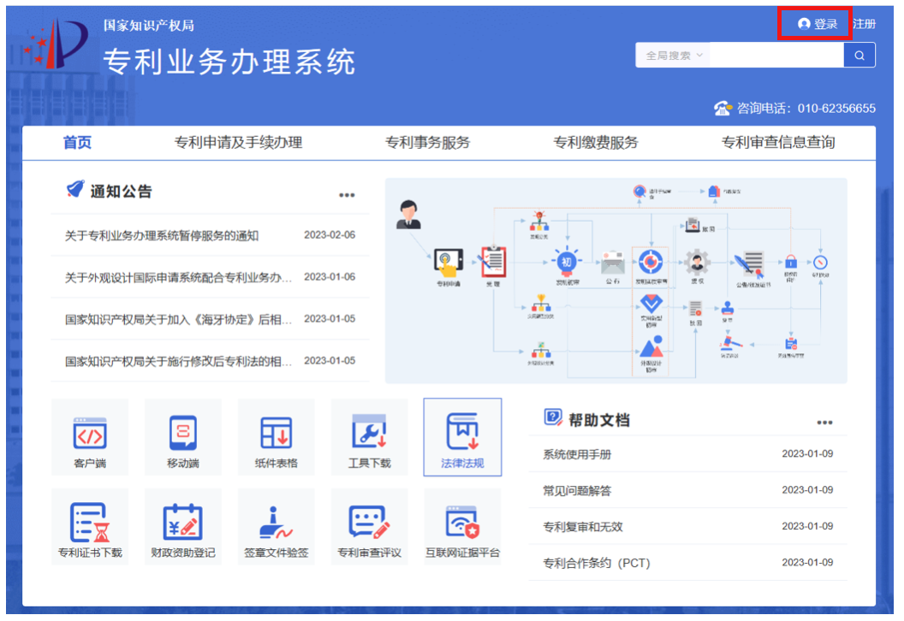Expand more notices via 通知公告 ellipsis
This screenshot has height=621, width=904.
click(346, 194)
